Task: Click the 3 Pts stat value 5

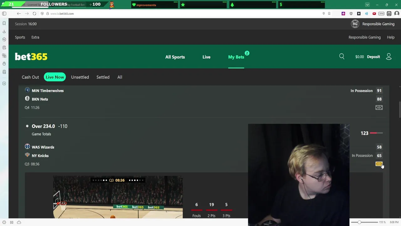Action: [x=226, y=205]
